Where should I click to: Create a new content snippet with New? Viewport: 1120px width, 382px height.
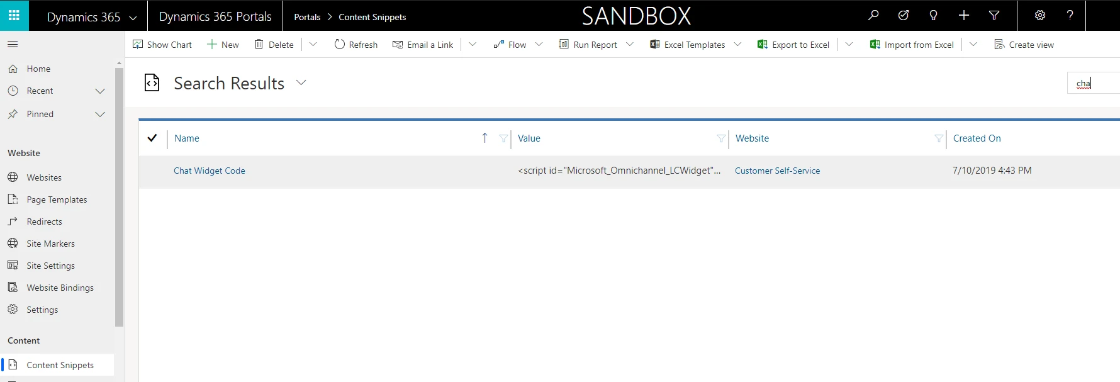click(223, 45)
